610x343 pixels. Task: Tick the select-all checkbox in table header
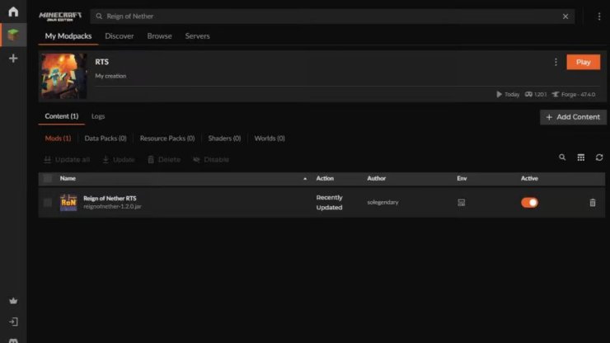pyautogui.click(x=48, y=178)
